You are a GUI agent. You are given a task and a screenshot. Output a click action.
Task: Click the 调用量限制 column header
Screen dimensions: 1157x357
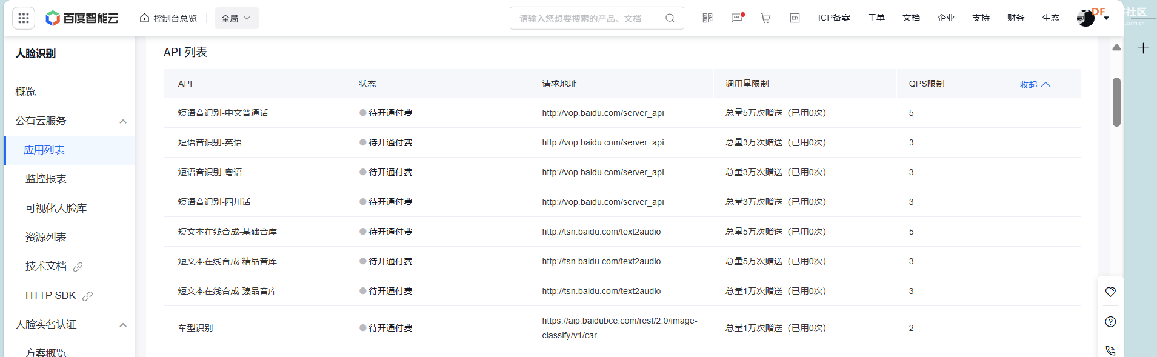(x=747, y=84)
